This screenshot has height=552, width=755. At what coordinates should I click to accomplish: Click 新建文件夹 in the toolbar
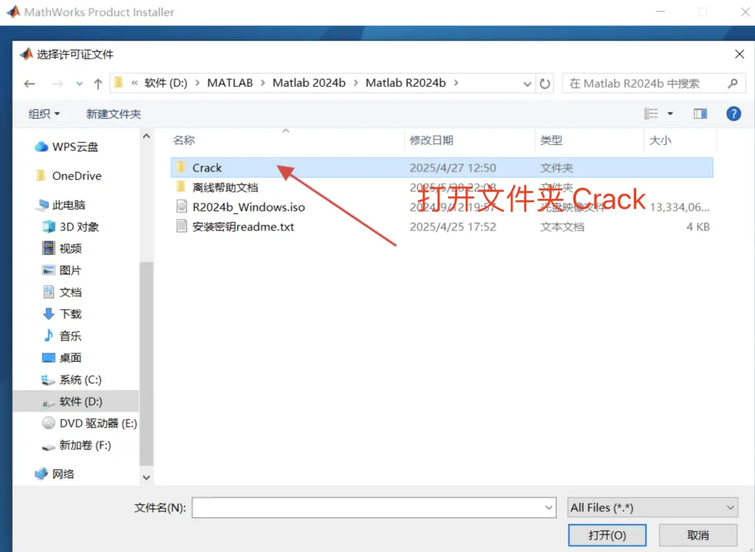coord(114,113)
